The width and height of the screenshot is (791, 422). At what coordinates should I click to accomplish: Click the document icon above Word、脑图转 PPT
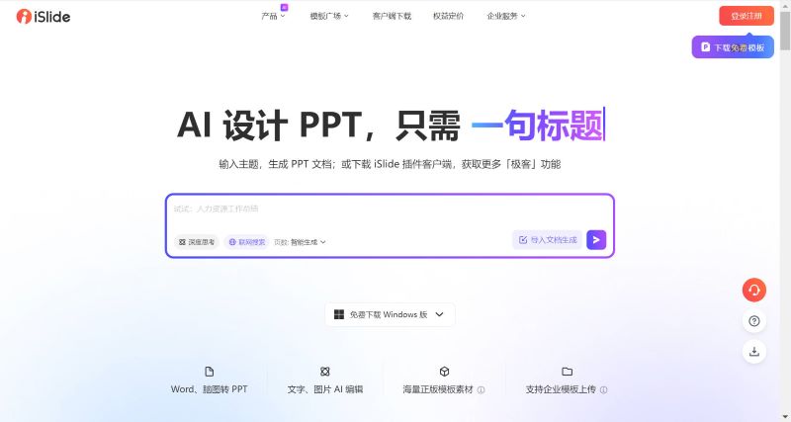pyautogui.click(x=209, y=372)
